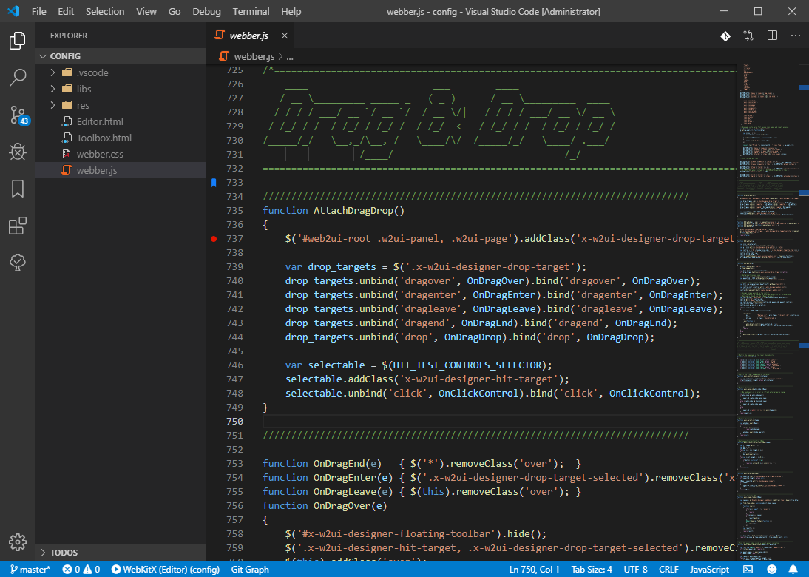
Task: Open the Source Control view
Action: [18, 115]
